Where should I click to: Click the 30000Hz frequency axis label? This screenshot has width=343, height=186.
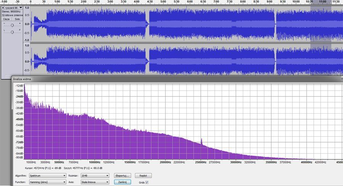point(236,162)
